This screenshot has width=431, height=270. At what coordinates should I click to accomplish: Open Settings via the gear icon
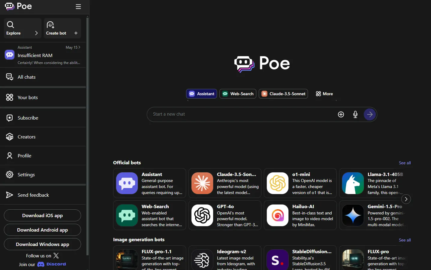[9, 174]
